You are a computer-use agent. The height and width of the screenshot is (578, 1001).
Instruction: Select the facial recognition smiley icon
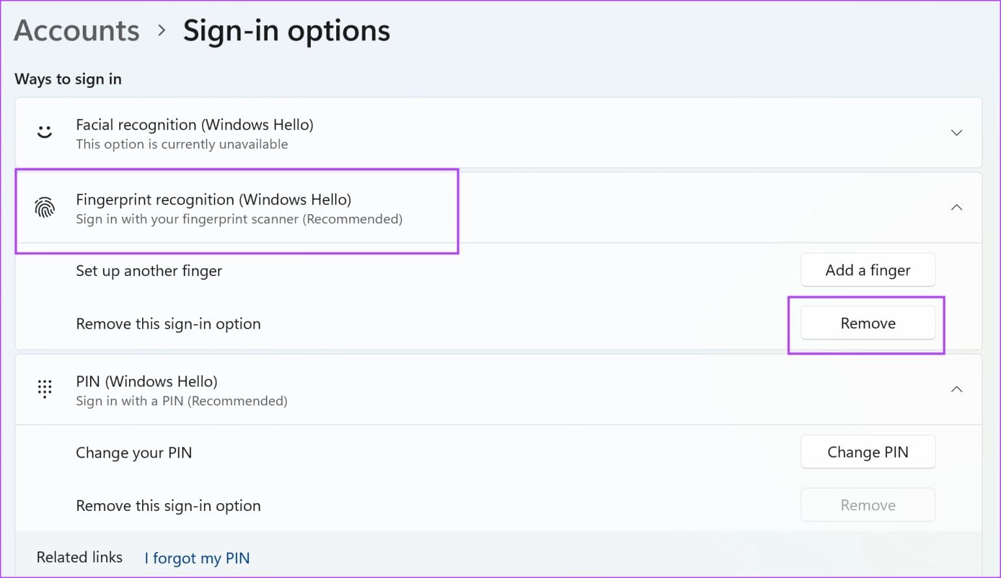click(x=44, y=131)
